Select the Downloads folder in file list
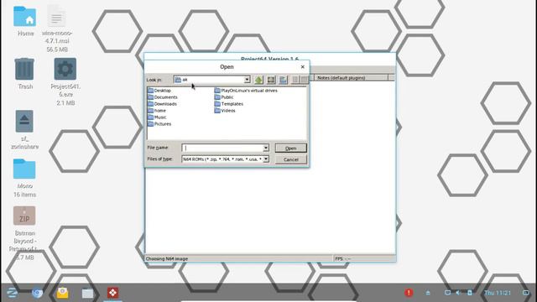The height and width of the screenshot is (302, 537). click(162, 104)
